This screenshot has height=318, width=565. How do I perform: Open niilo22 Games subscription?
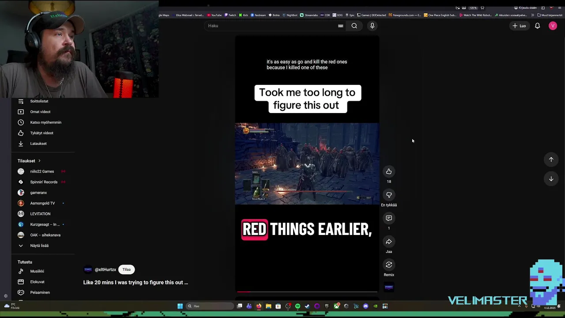41,171
